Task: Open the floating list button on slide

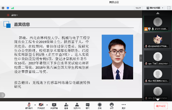Action: pos(2,95)
